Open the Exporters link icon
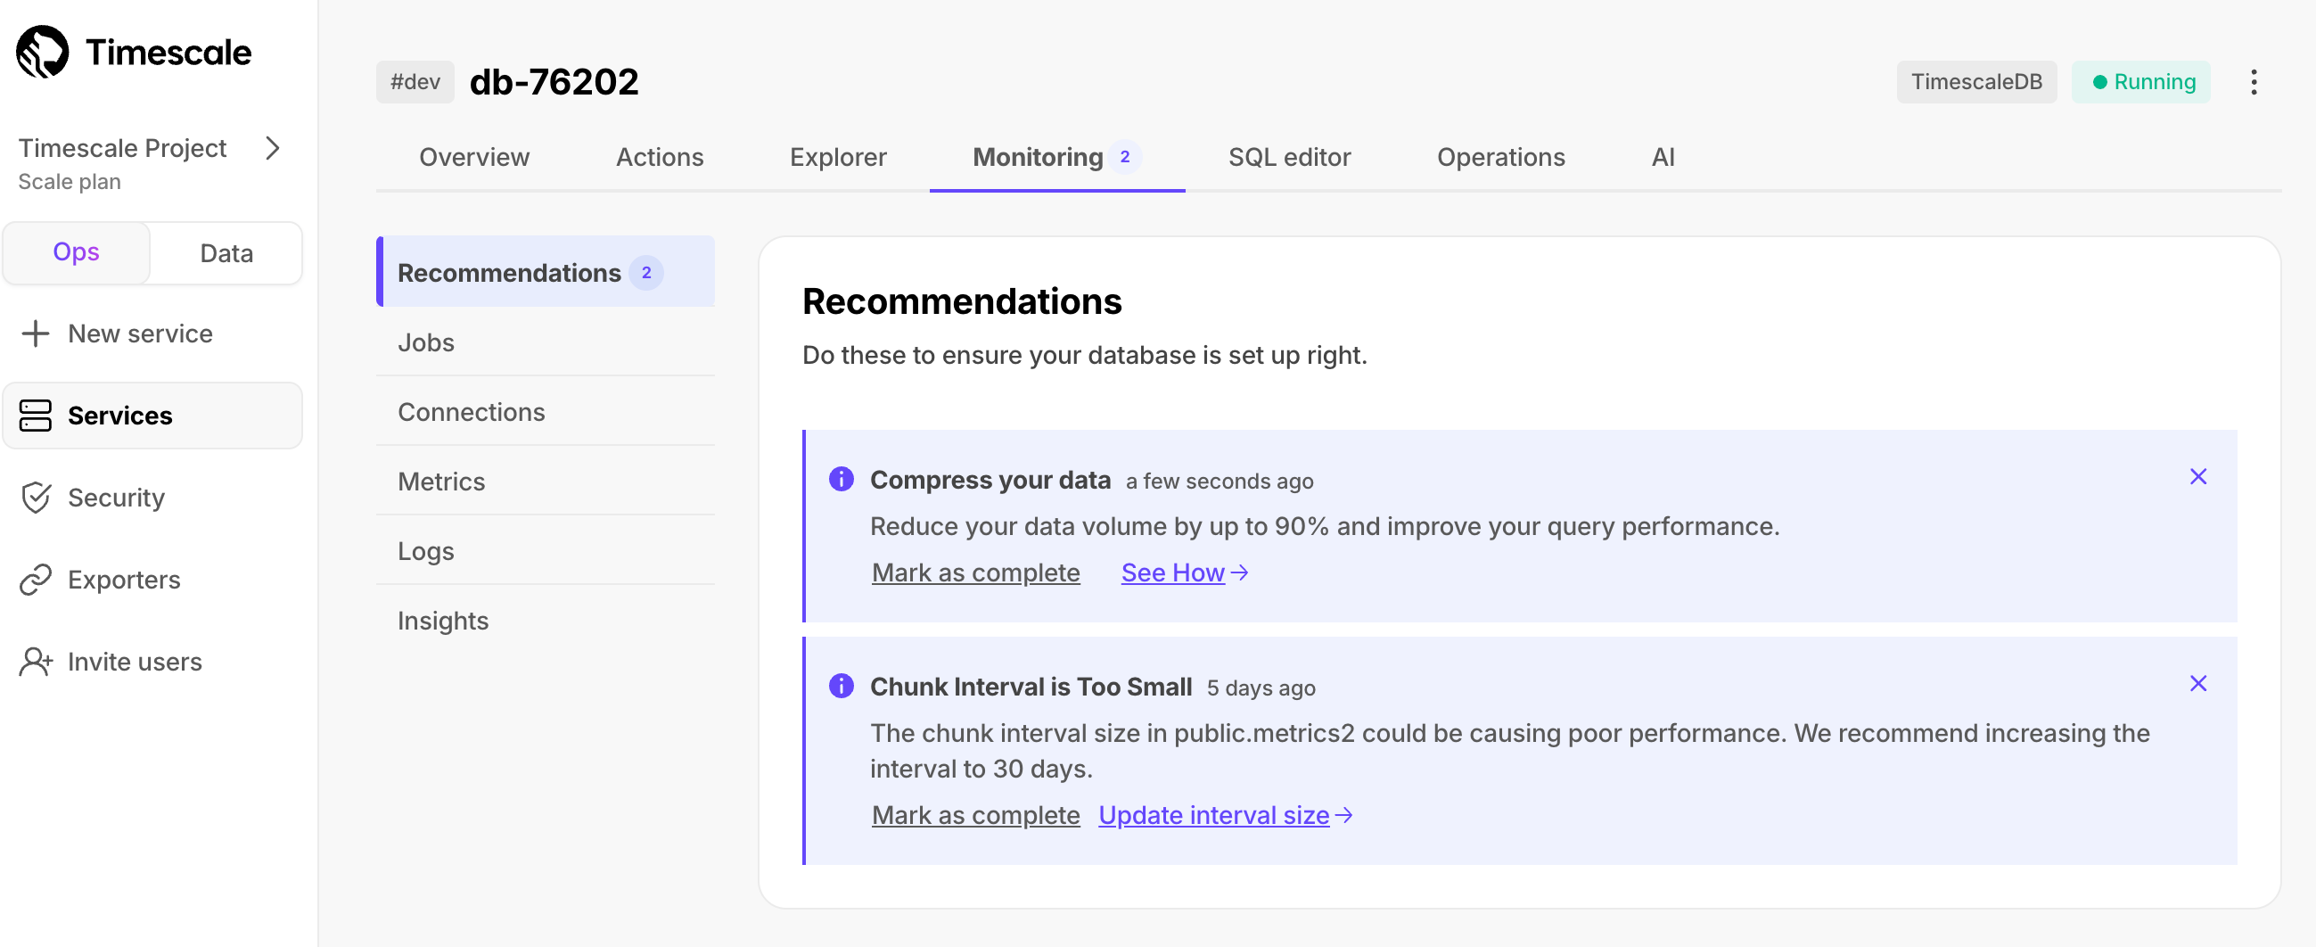The image size is (2316, 947). [x=36, y=580]
